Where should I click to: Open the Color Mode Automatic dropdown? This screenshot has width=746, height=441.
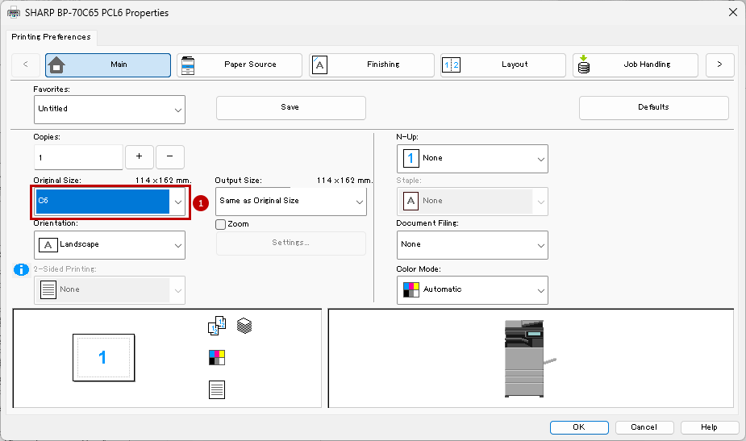tap(472, 290)
